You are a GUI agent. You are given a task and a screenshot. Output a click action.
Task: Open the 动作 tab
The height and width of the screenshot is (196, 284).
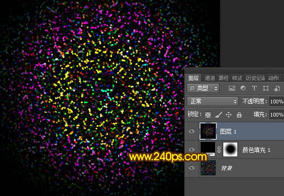[274, 78]
